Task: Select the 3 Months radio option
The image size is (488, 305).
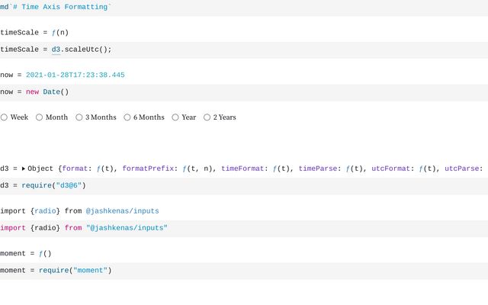Action: point(79,117)
